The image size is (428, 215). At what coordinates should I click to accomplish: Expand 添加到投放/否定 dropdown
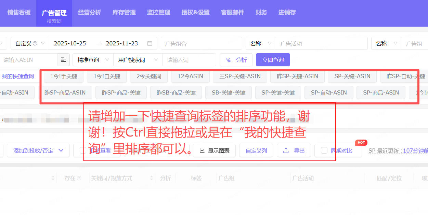[38, 150]
